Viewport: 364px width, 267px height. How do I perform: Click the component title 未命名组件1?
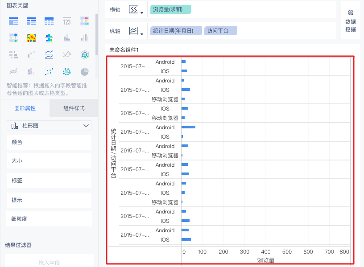pyautogui.click(x=124, y=50)
